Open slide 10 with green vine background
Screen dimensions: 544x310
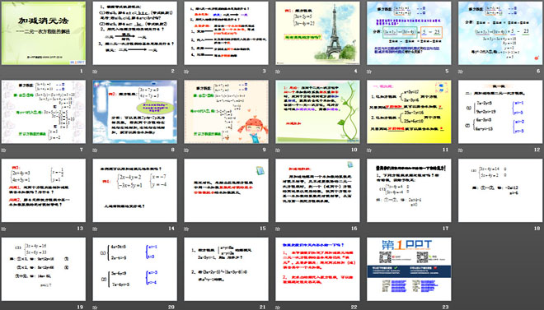(x=317, y=112)
